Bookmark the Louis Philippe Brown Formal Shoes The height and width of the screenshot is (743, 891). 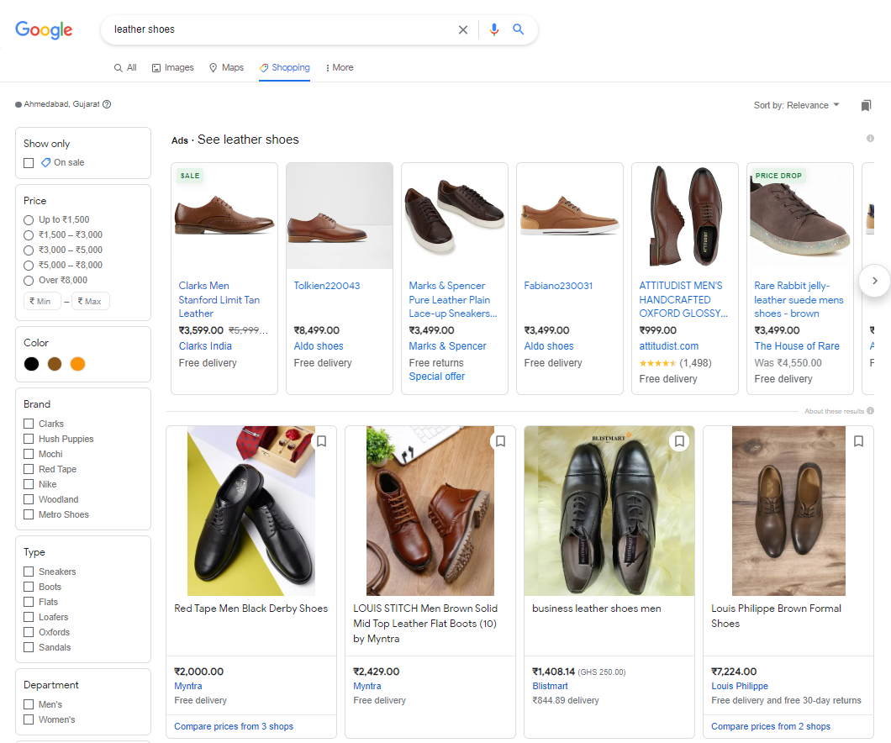click(x=858, y=441)
